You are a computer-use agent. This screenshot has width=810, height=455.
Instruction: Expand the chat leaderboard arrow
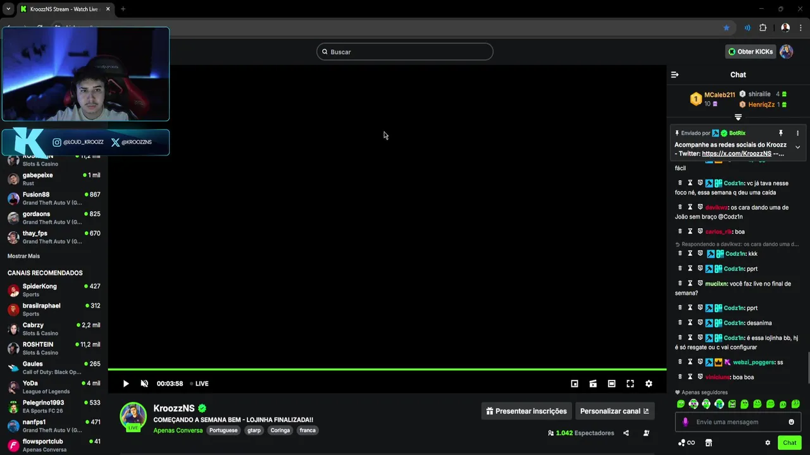pyautogui.click(x=738, y=117)
